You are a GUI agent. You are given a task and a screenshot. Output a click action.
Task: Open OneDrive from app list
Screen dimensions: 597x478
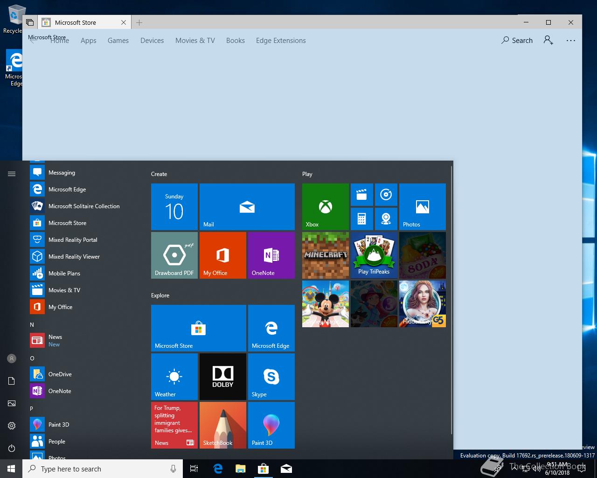84,374
